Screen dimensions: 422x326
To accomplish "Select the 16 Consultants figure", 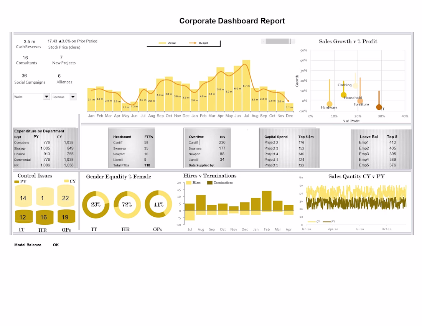I will [x=25, y=58].
